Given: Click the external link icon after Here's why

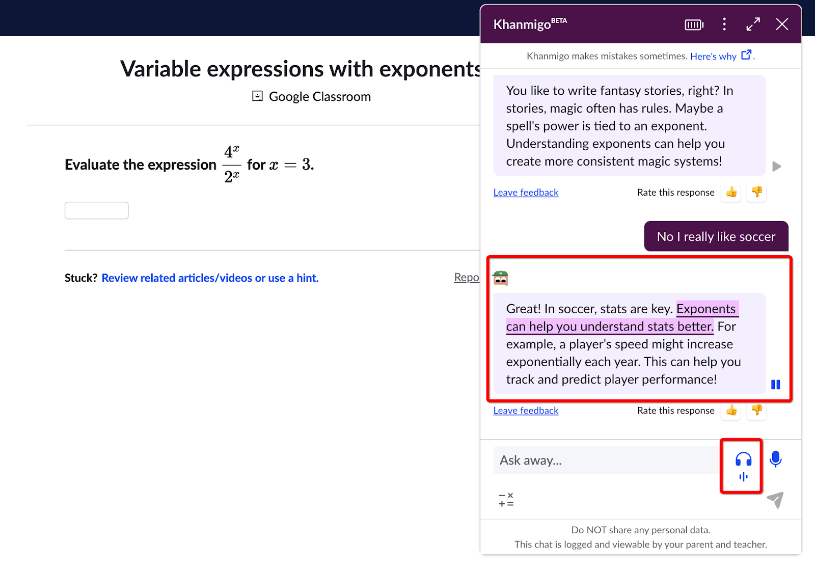Looking at the screenshot, I should click(746, 55).
